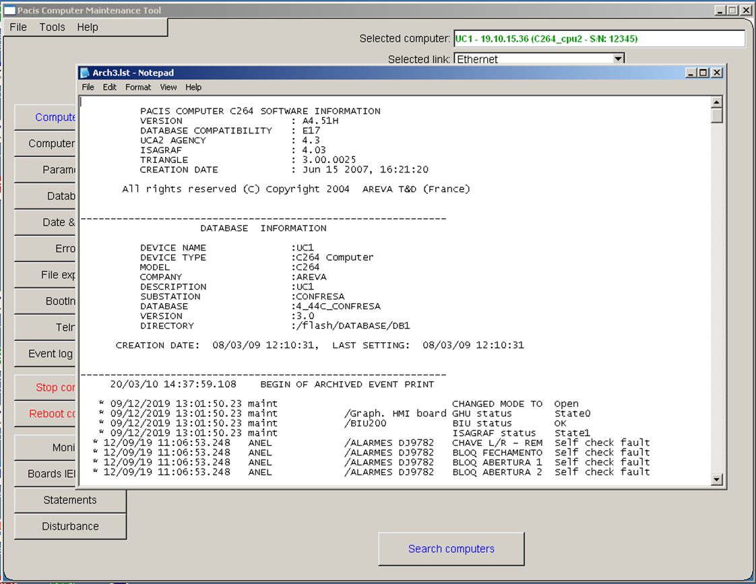Screen dimensions: 756x584
Task: Click 'Jun 15 2007, 16:21:20' creation date
Action: [365, 170]
